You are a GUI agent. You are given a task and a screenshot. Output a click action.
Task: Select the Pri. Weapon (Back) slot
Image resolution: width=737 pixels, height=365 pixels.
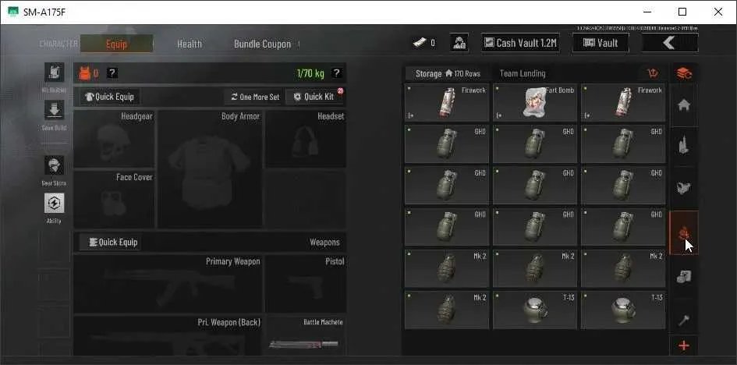click(168, 335)
